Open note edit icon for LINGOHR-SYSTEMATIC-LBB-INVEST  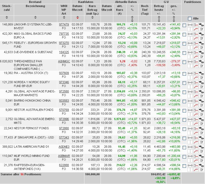click(201, 29)
